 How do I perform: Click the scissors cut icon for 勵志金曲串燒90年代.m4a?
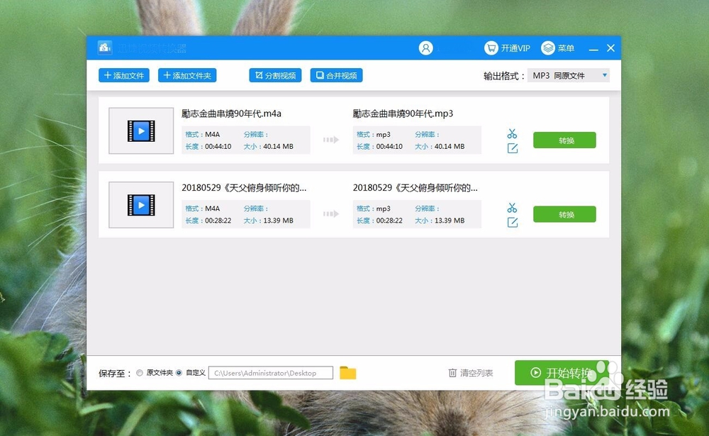point(512,132)
